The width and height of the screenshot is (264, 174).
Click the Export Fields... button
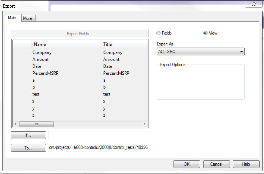pyautogui.click(x=80, y=34)
